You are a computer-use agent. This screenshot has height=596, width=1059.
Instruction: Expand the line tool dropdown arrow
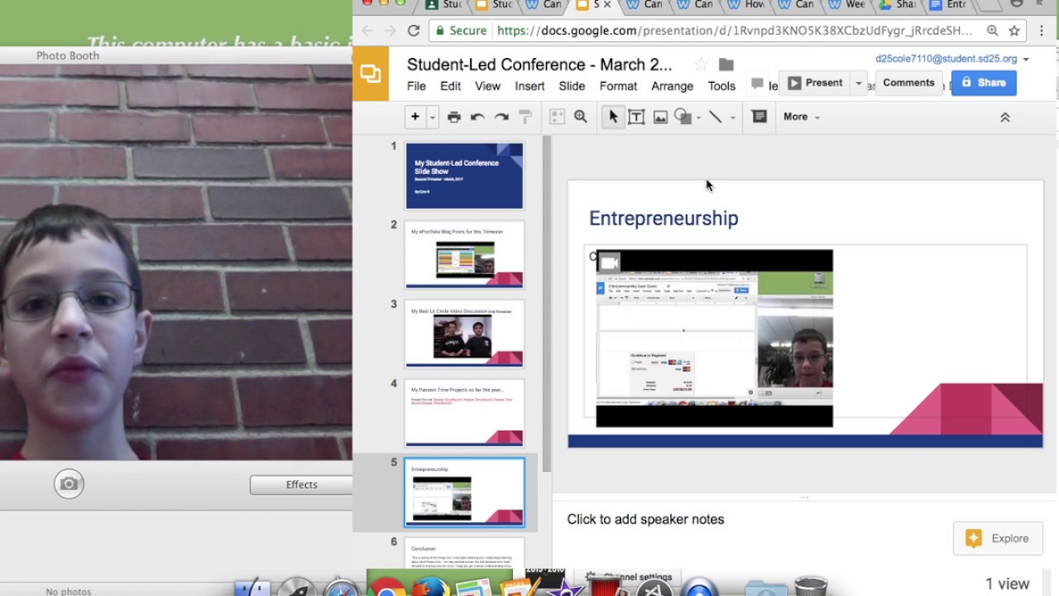pos(732,118)
